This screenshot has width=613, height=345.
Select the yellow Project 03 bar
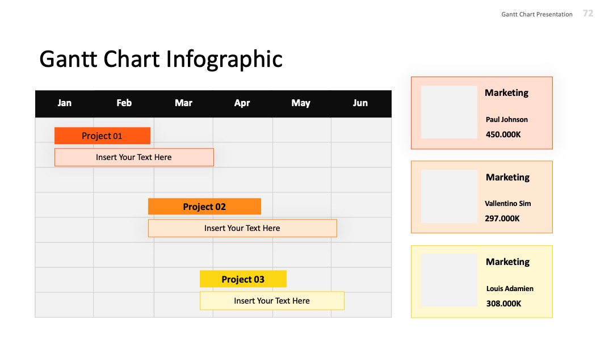[243, 279]
